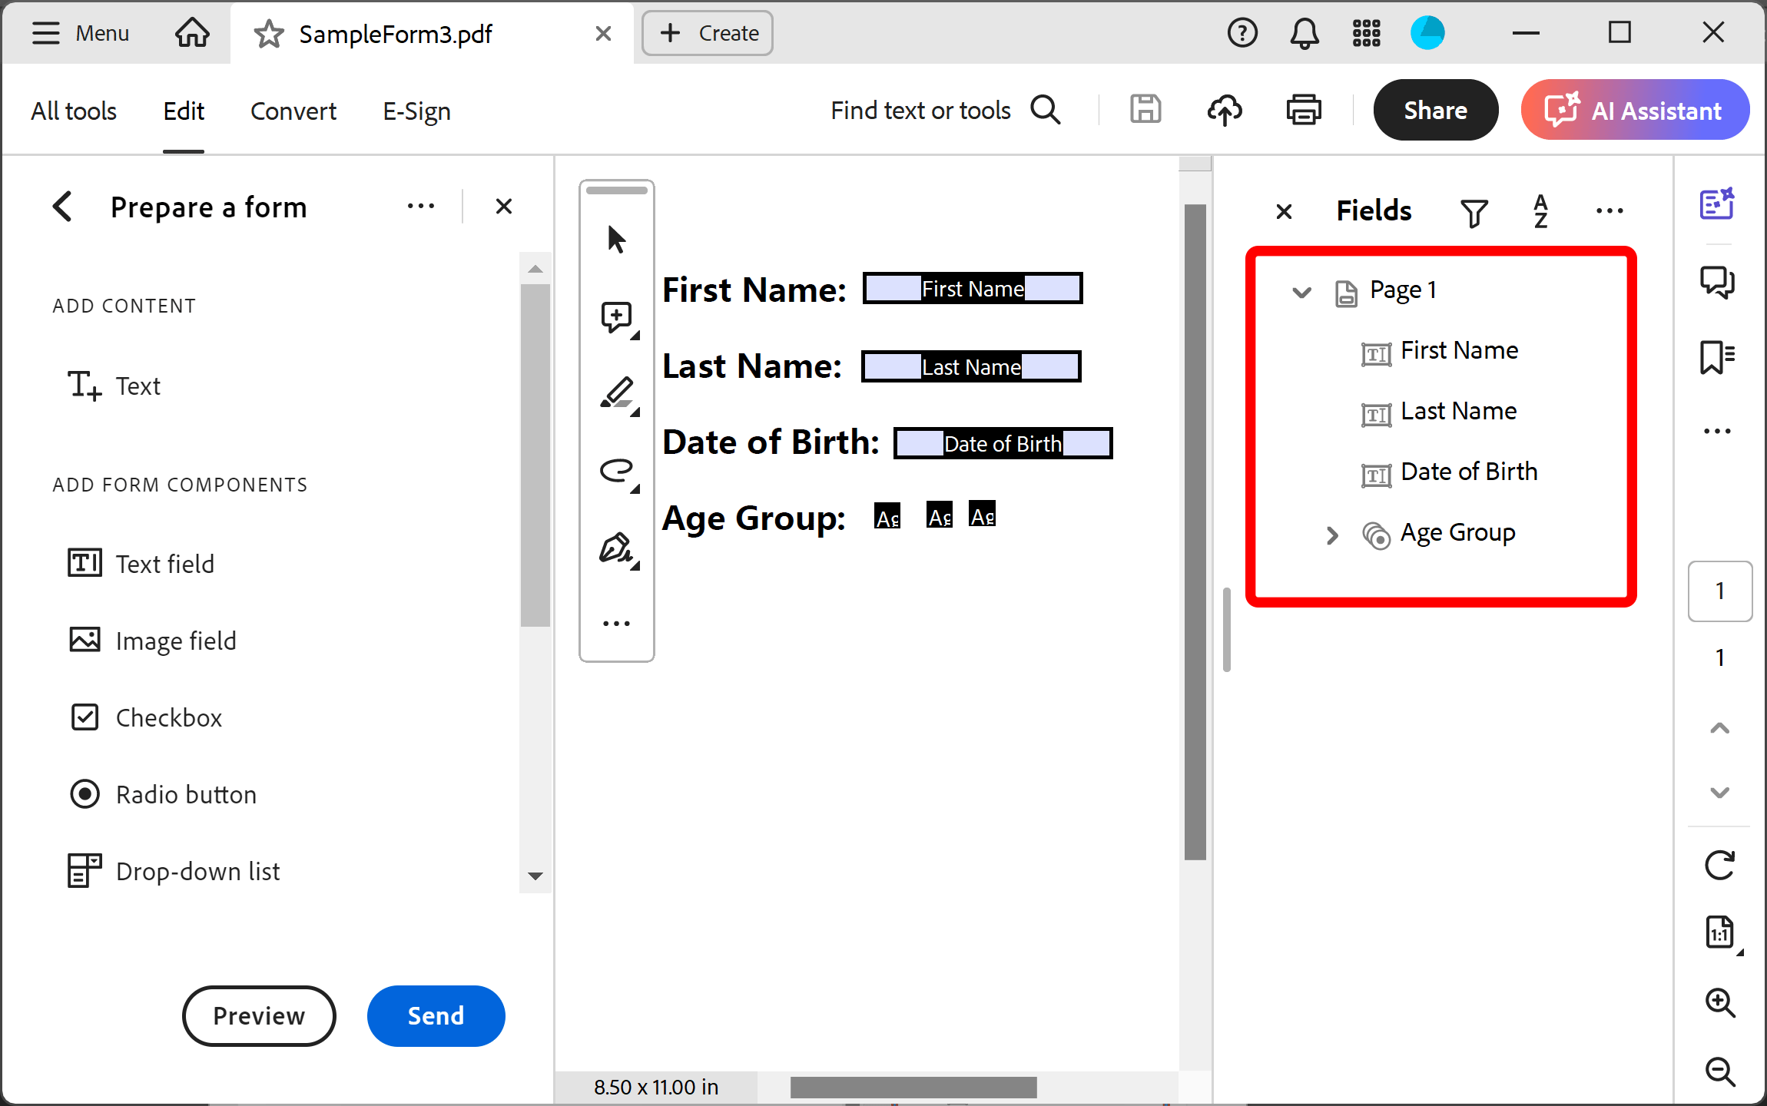Image resolution: width=1767 pixels, height=1106 pixels.
Task: Click the Send button
Action: pyautogui.click(x=435, y=1015)
